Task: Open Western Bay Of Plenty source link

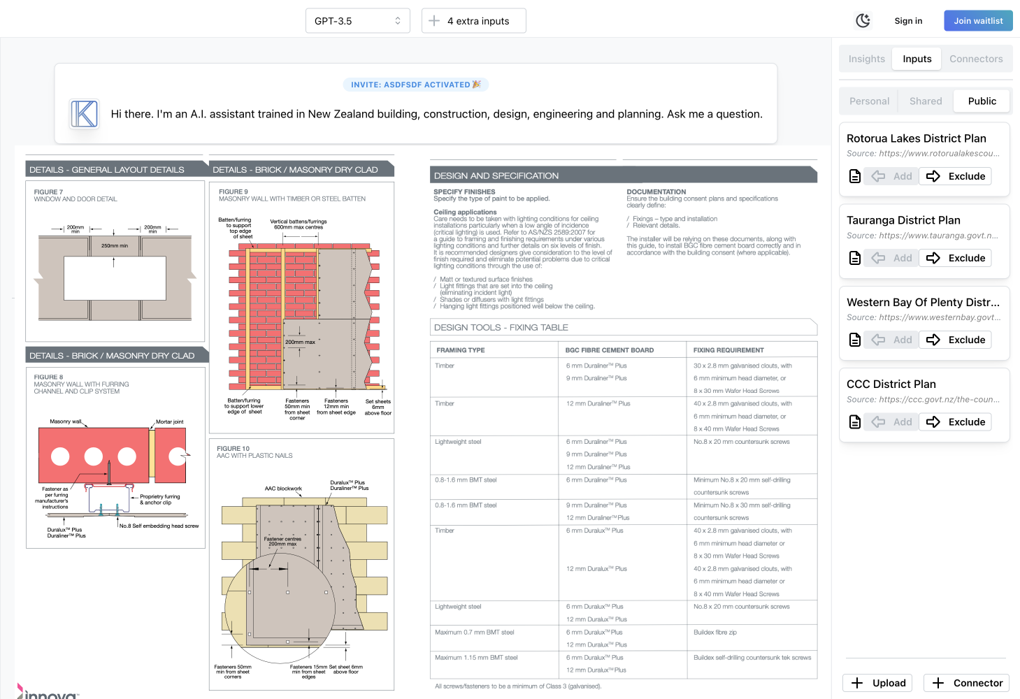Action: [924, 317]
